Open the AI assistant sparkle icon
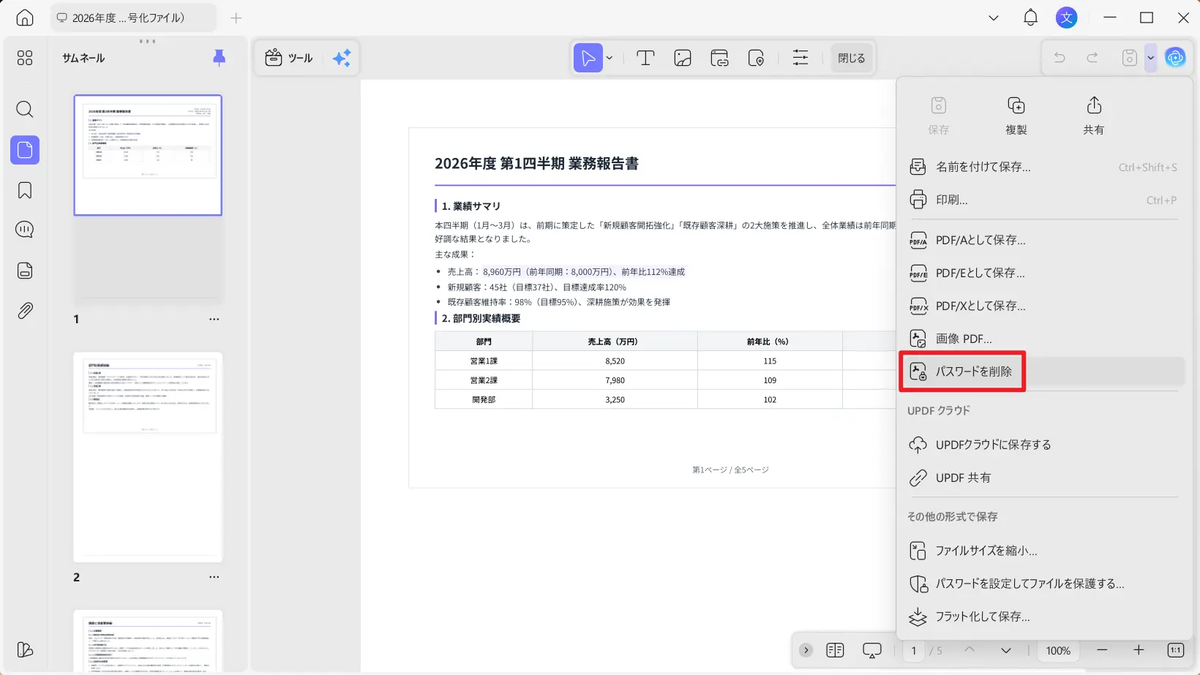 coord(341,58)
